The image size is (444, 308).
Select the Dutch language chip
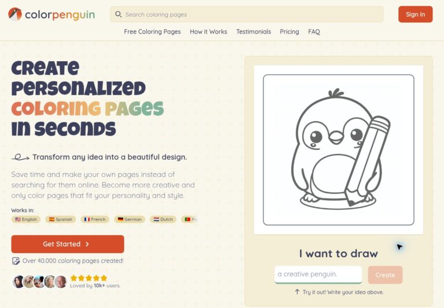(x=163, y=219)
